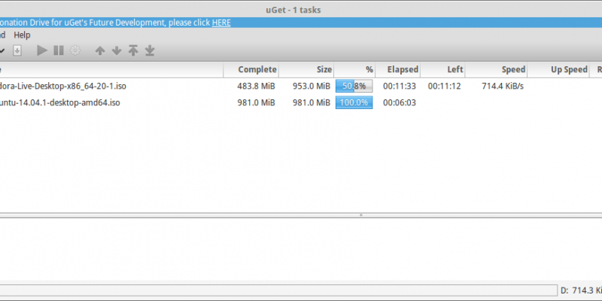Open download properties gear icon
This screenshot has width=602, height=301.
(x=75, y=50)
